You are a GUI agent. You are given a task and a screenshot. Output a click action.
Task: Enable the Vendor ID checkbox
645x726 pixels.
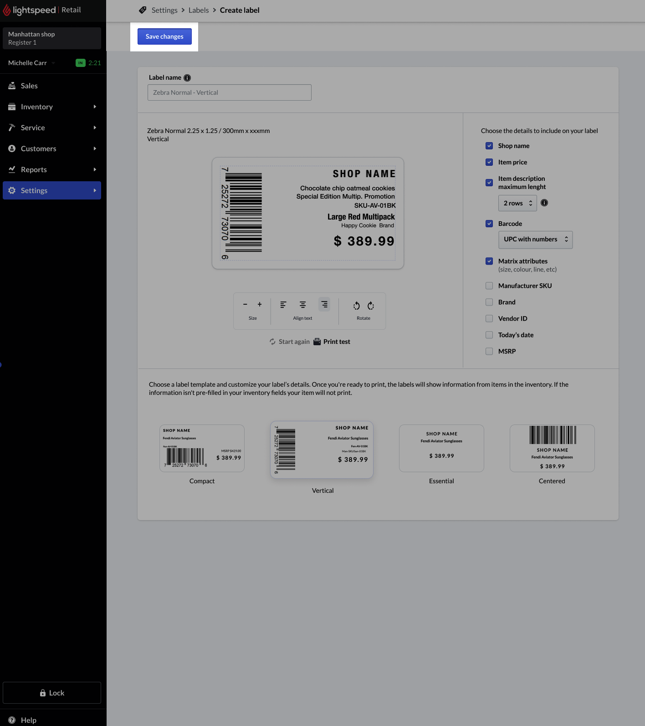point(489,318)
